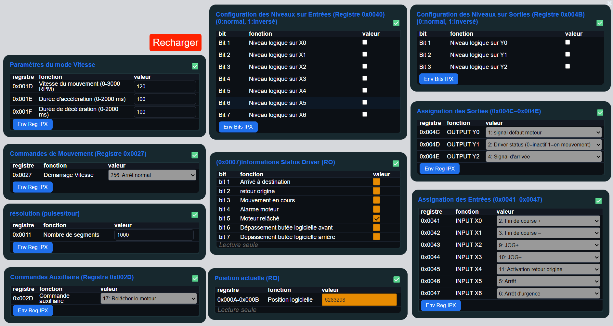
Task: Expand the INPUT X4 function dropdown
Action: click(x=548, y=269)
